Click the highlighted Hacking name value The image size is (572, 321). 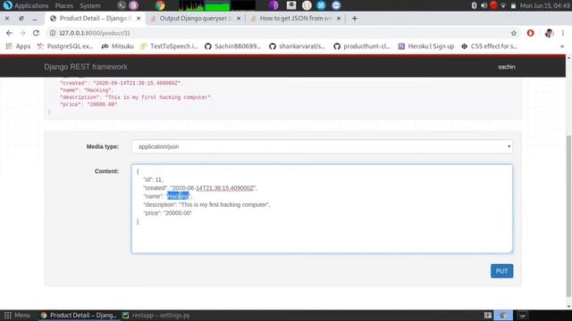[x=178, y=196]
